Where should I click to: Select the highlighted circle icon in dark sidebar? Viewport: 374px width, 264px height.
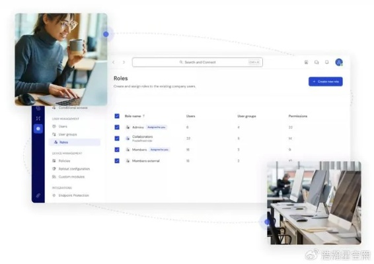pyautogui.click(x=38, y=129)
